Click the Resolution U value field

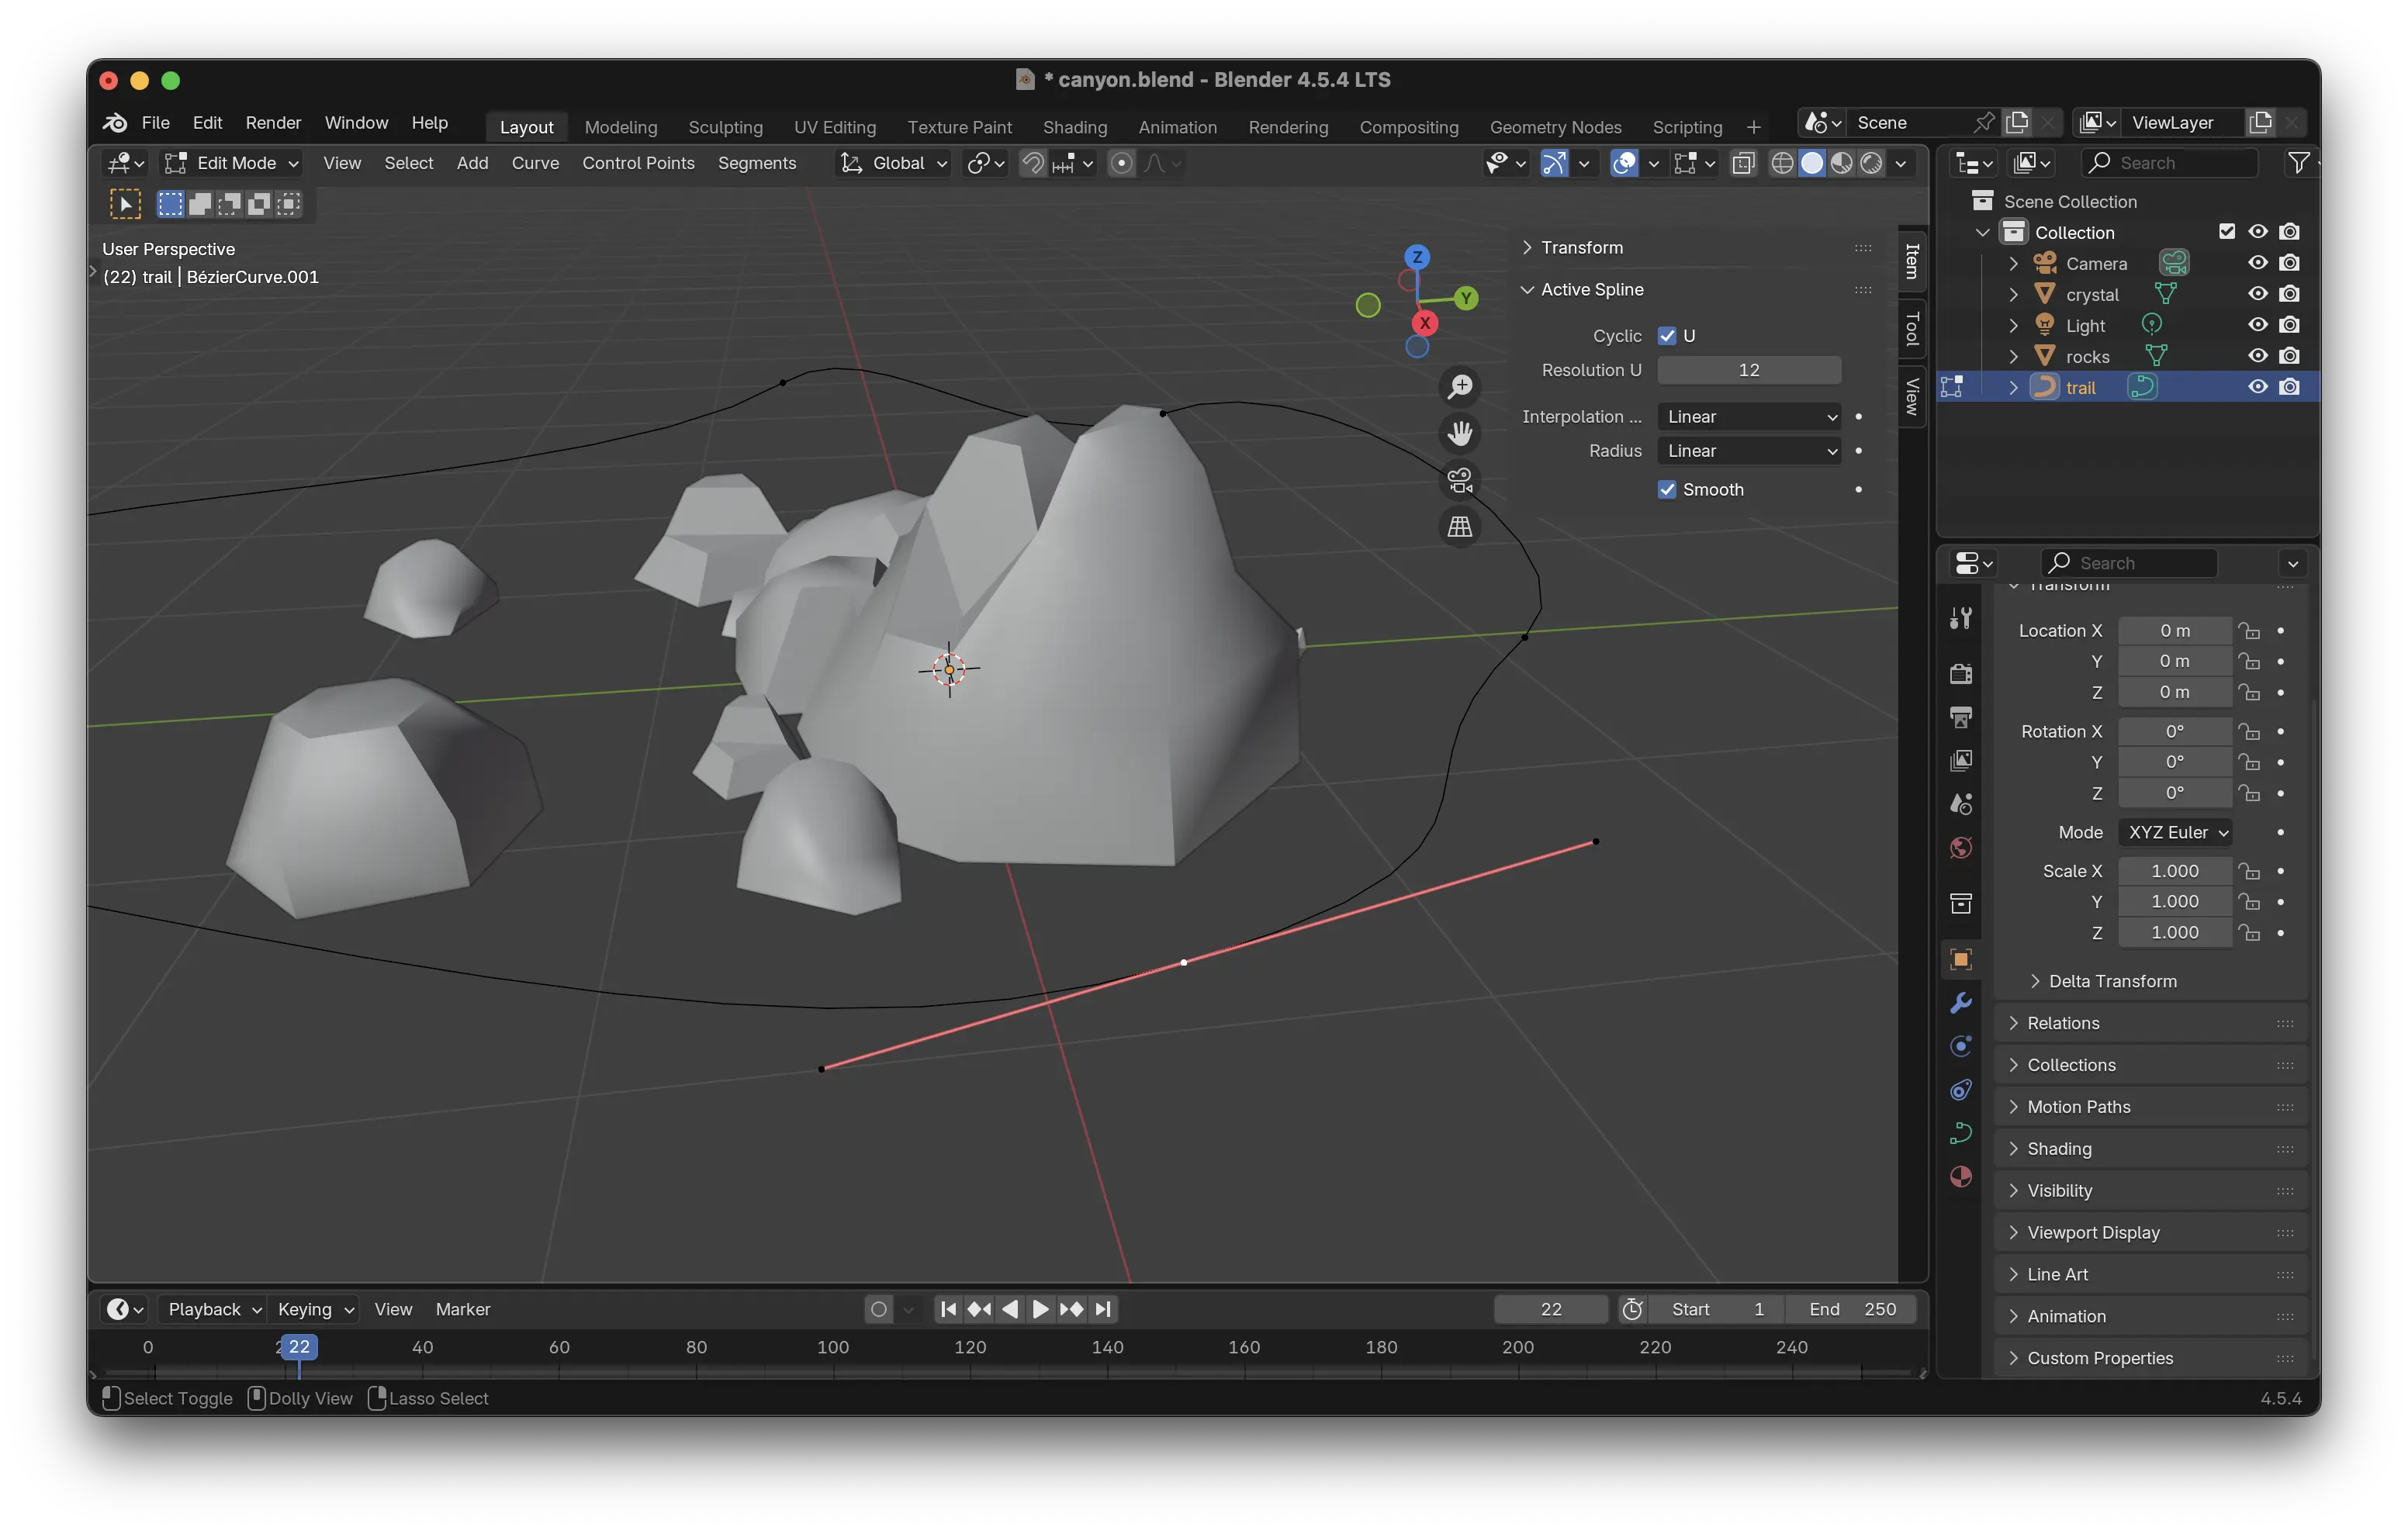click(x=1748, y=370)
